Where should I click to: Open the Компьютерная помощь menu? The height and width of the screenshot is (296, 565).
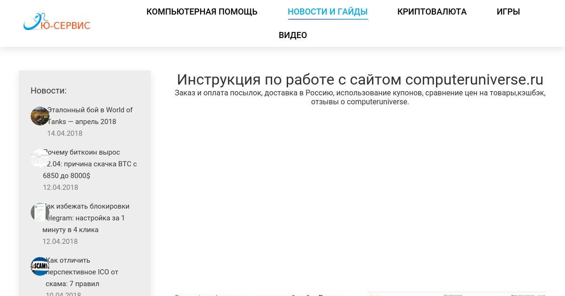point(202,12)
